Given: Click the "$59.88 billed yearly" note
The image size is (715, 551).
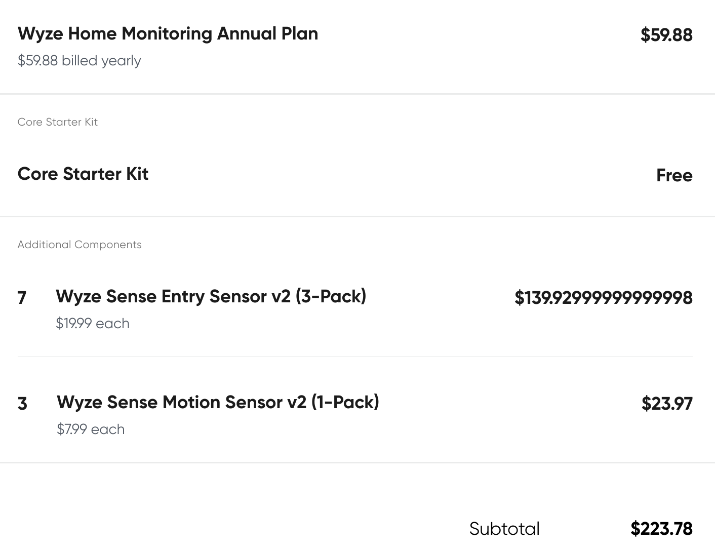Looking at the screenshot, I should coord(79,61).
